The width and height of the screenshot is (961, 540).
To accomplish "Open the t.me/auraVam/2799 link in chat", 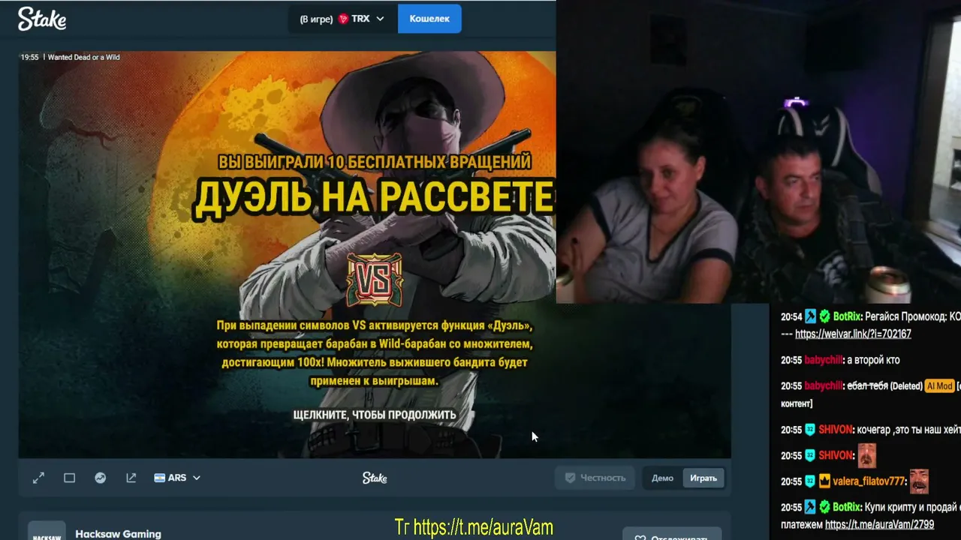I will coord(879,525).
